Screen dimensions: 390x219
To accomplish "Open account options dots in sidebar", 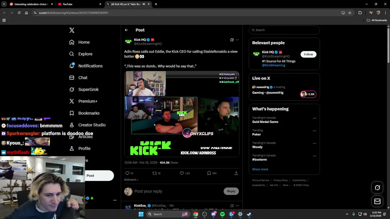I will 115,200.
